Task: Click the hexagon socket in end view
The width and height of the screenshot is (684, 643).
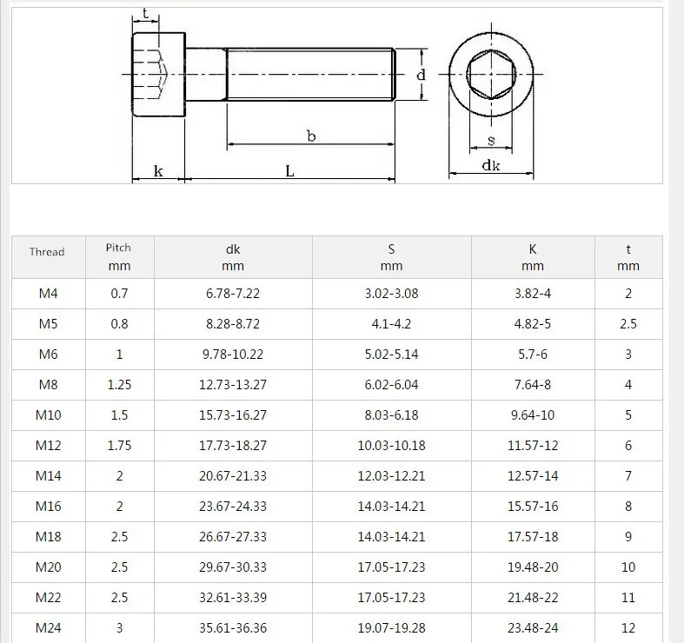Action: coord(491,74)
